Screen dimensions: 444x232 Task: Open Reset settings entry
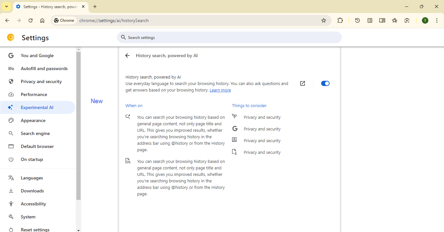click(x=38, y=228)
